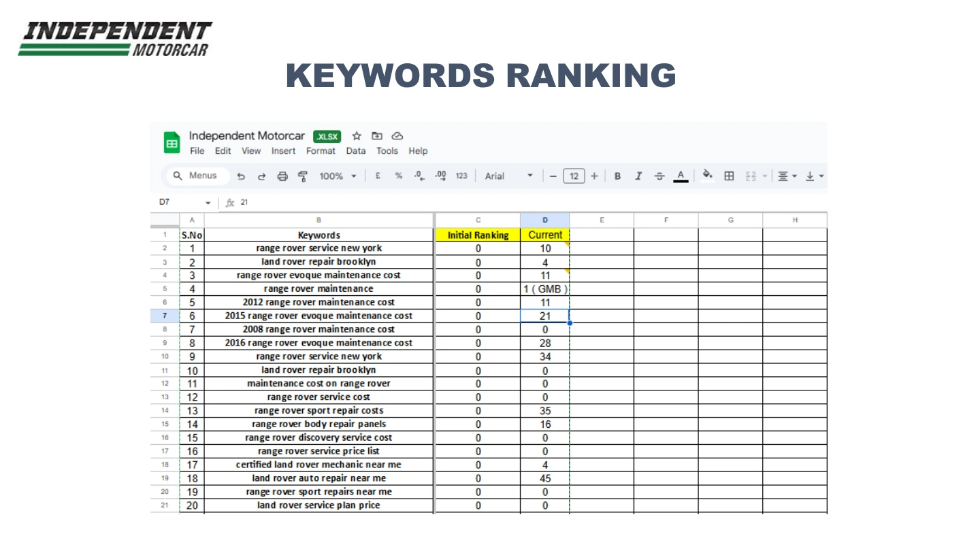Image resolution: width=980 pixels, height=551 pixels.
Task: Toggle italic formatting
Action: click(638, 176)
